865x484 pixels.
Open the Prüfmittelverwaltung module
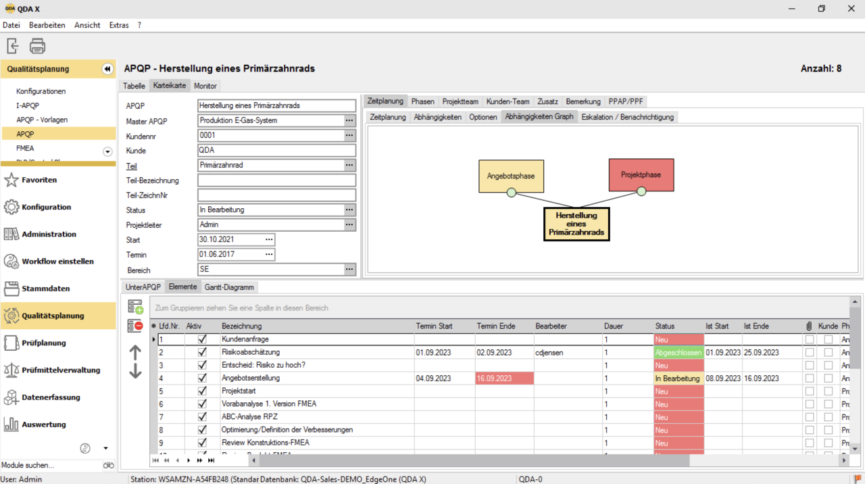(58, 370)
